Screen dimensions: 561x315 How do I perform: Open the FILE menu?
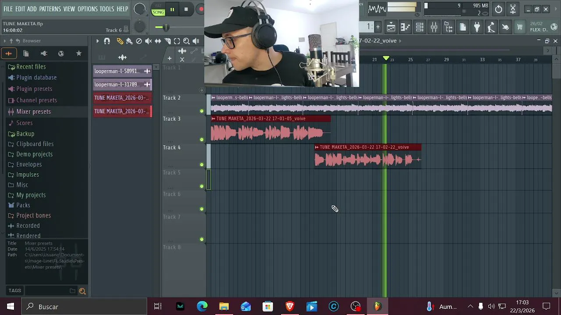pos(8,9)
